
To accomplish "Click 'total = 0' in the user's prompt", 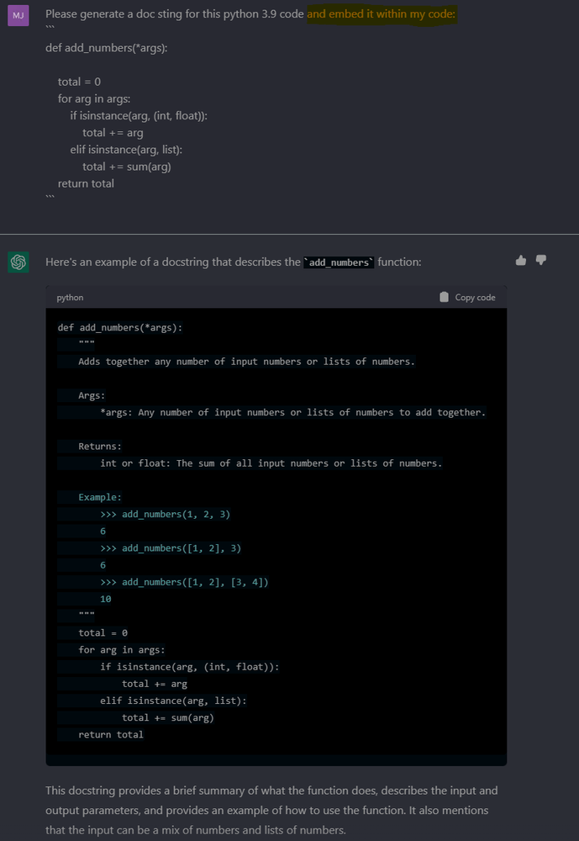I will tap(79, 82).
